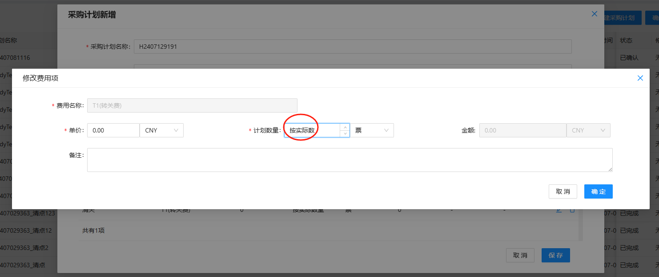Click the 采购计划名称 field with H2407129191
Image resolution: width=659 pixels, height=277 pixels.
pos(352,47)
